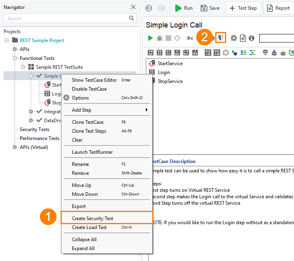The width and height of the screenshot is (294, 261).
Task: Go back using the left arrow button
Action: 149,8
